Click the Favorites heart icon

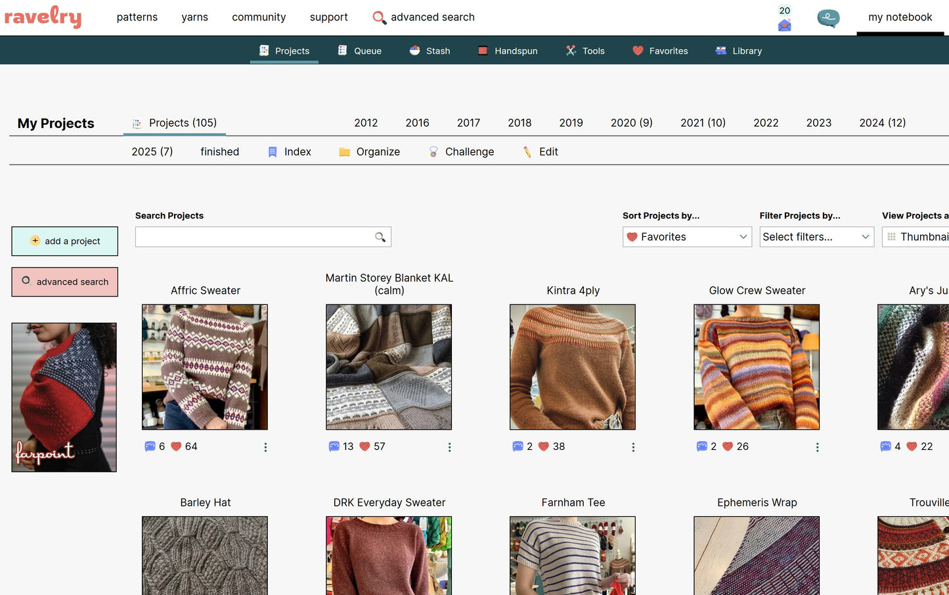tap(638, 51)
